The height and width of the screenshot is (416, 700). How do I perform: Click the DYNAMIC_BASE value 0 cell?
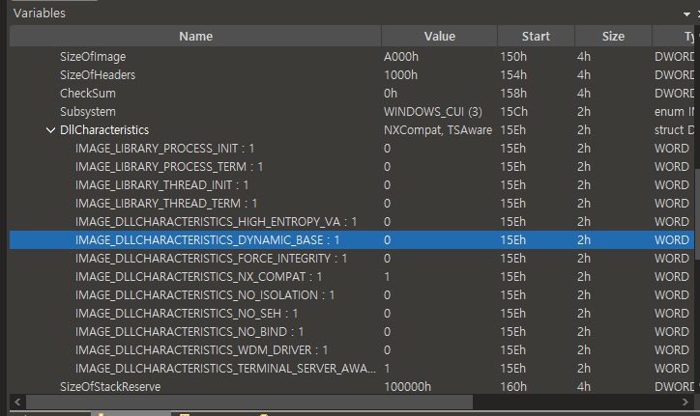(387, 240)
